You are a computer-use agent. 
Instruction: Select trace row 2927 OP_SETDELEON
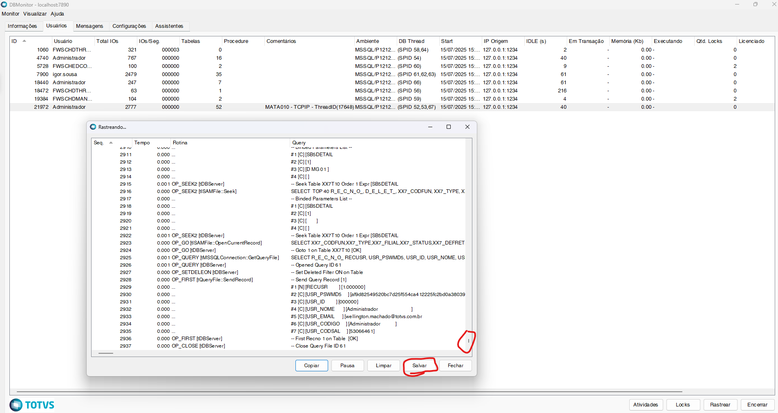point(278,272)
